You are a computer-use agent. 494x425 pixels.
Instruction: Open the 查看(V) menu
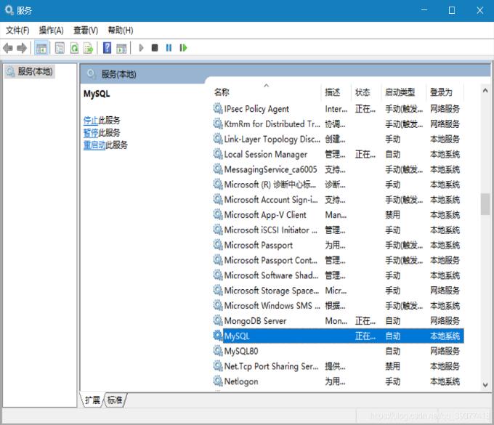pos(85,30)
